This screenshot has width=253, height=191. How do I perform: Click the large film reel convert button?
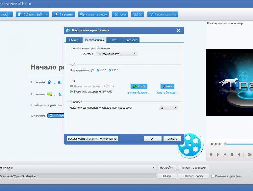coord(190,145)
